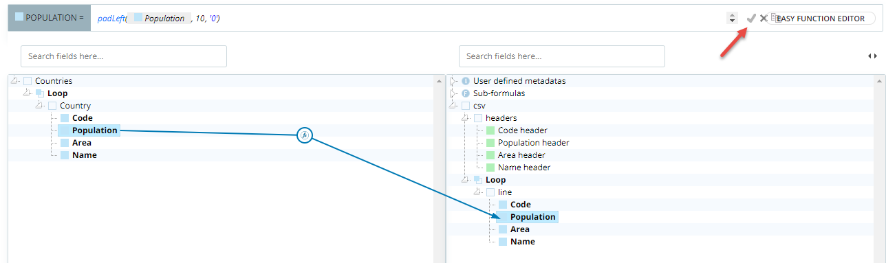Image resolution: width=886 pixels, height=263 pixels.
Task: Expand the Sub-formulas node
Action: (x=453, y=93)
